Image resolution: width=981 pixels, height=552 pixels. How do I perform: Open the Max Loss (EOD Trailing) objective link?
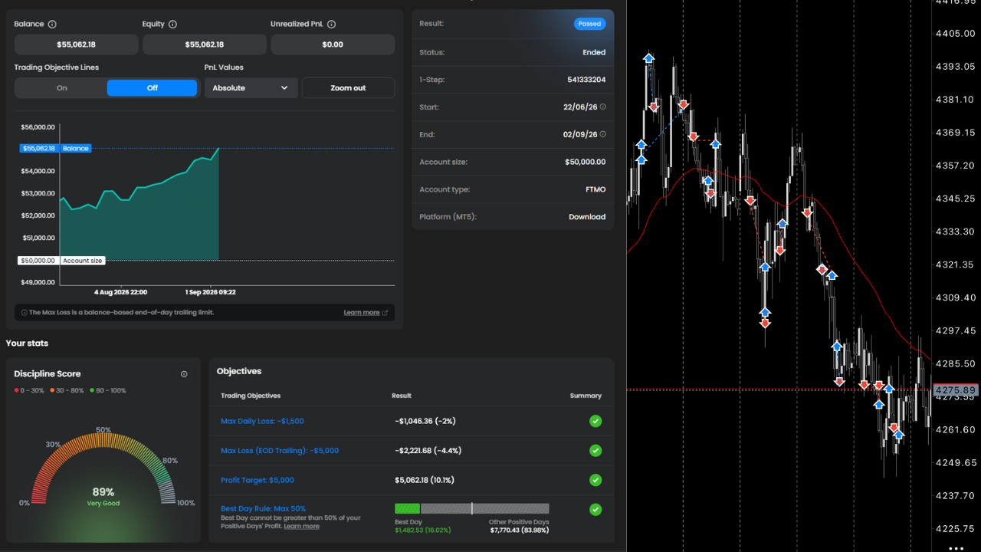point(280,451)
